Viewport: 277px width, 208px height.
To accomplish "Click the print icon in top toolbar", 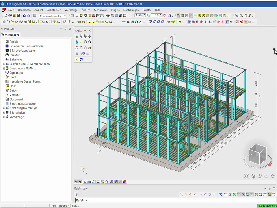I will coord(108,16).
